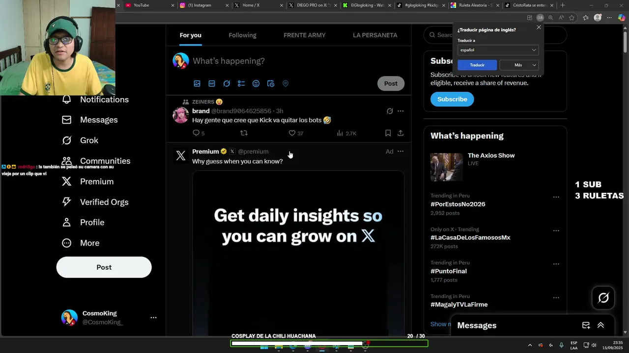
Task: Open the emoji picker in composer
Action: 256,83
